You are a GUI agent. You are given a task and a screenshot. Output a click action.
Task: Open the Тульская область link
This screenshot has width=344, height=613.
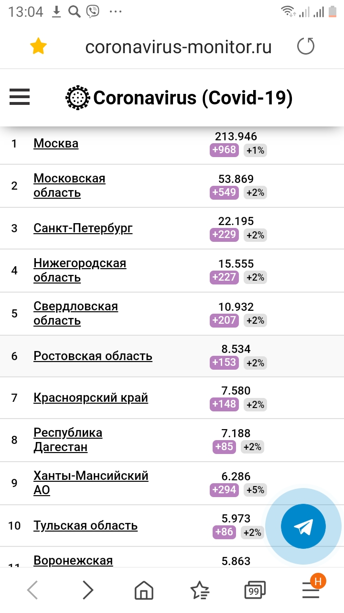[x=86, y=525]
